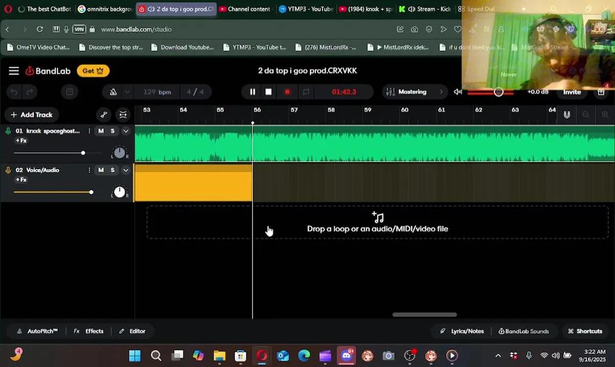This screenshot has height=367, width=615.
Task: Show hidden system tray icons
Action: [x=498, y=356]
